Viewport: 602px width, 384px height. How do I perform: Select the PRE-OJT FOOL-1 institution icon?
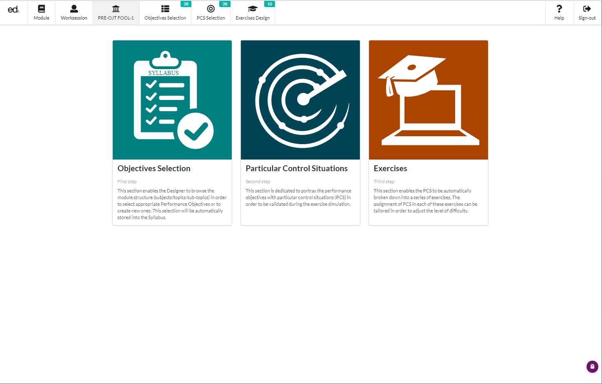coord(116,9)
